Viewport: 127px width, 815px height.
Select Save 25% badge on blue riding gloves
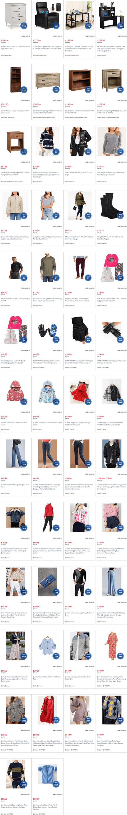click(x=56, y=340)
